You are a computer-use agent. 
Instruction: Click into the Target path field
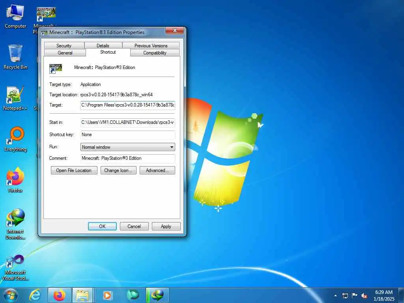pyautogui.click(x=128, y=105)
